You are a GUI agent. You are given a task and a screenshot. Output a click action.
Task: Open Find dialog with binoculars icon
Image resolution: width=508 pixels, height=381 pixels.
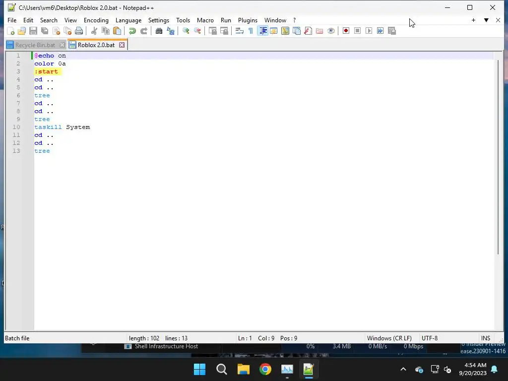159,31
